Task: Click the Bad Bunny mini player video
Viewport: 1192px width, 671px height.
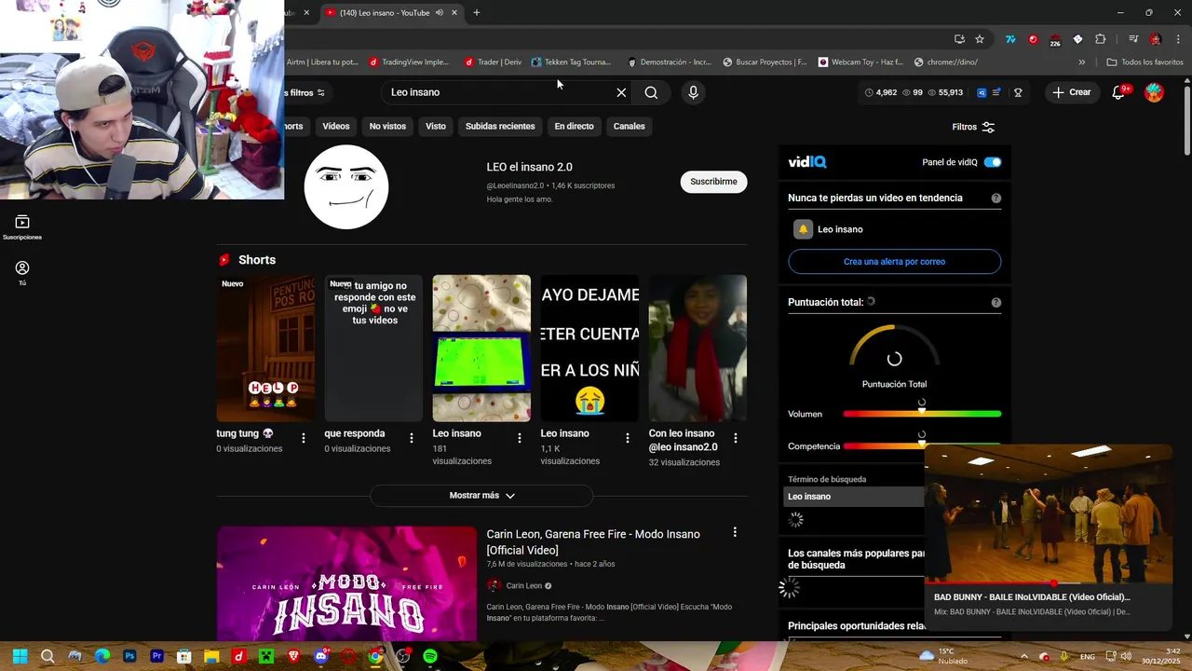Action: click(1048, 514)
